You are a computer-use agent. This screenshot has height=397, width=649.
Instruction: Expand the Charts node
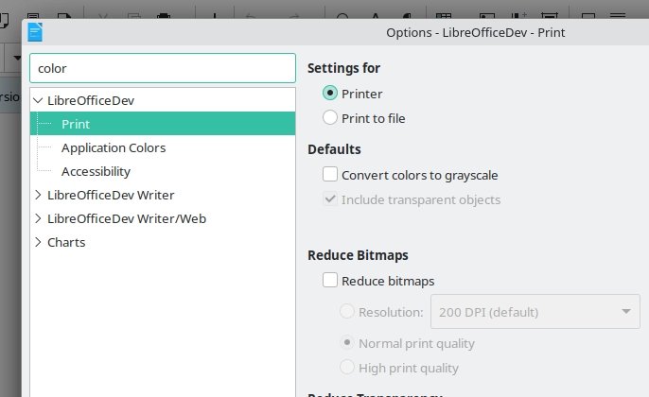[38, 242]
